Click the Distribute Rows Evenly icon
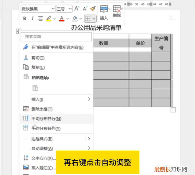This screenshot has height=175, width=195. 26,118
